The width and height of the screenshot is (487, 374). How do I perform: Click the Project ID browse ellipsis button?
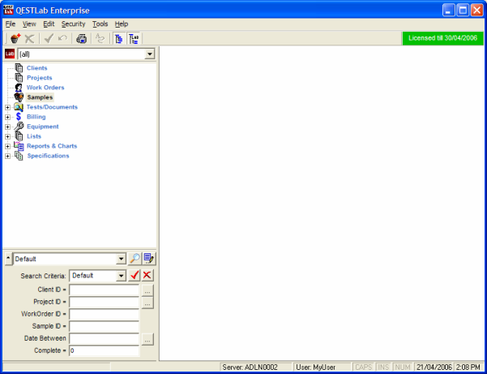pos(147,303)
